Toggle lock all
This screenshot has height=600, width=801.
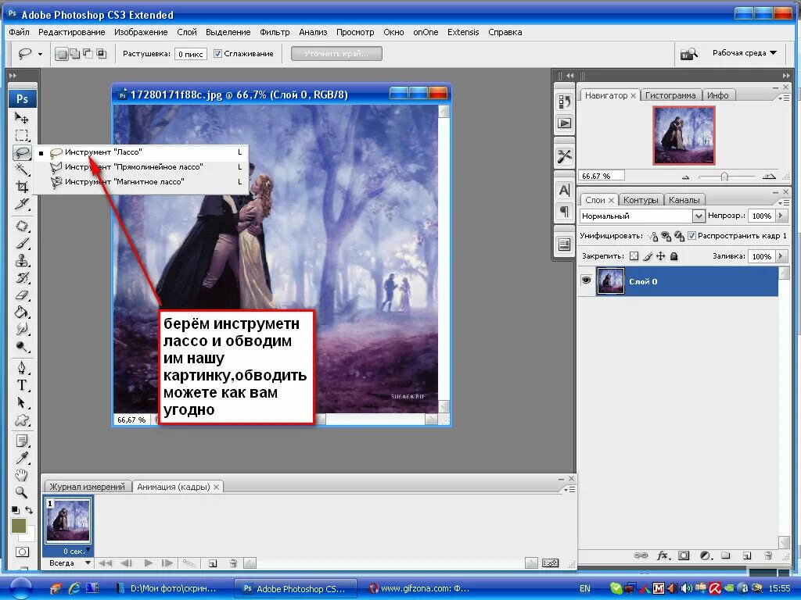[x=673, y=256]
